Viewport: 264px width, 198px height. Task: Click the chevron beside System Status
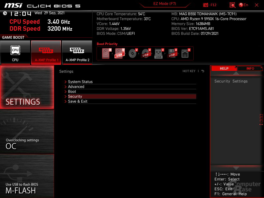coord(65,82)
